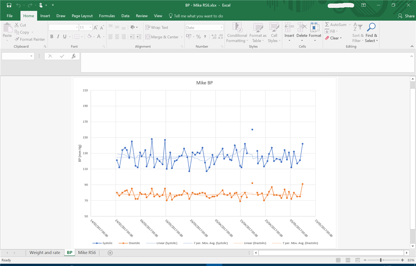The height and width of the screenshot is (266, 416).
Task: Click the zoom slider handle
Action: (381, 260)
